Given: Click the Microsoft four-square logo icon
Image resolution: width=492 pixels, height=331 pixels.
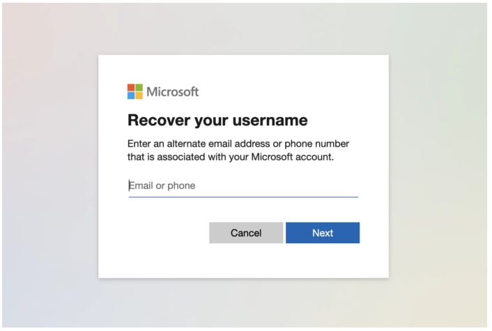Looking at the screenshot, I should pos(135,91).
